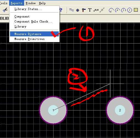This screenshot has width=140, height=138.
Task: Select the Place Arc by Center tool
Action: tap(111, 10)
